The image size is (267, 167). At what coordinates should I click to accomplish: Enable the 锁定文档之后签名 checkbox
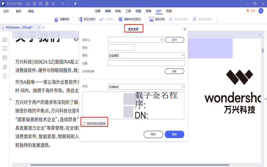(84, 123)
